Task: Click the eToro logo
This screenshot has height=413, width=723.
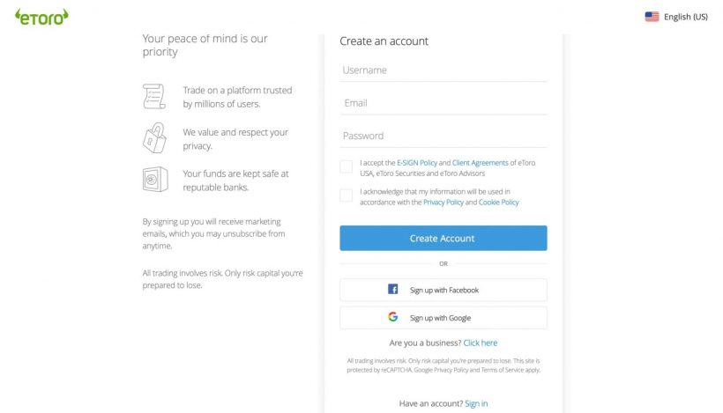Action: 41,17
